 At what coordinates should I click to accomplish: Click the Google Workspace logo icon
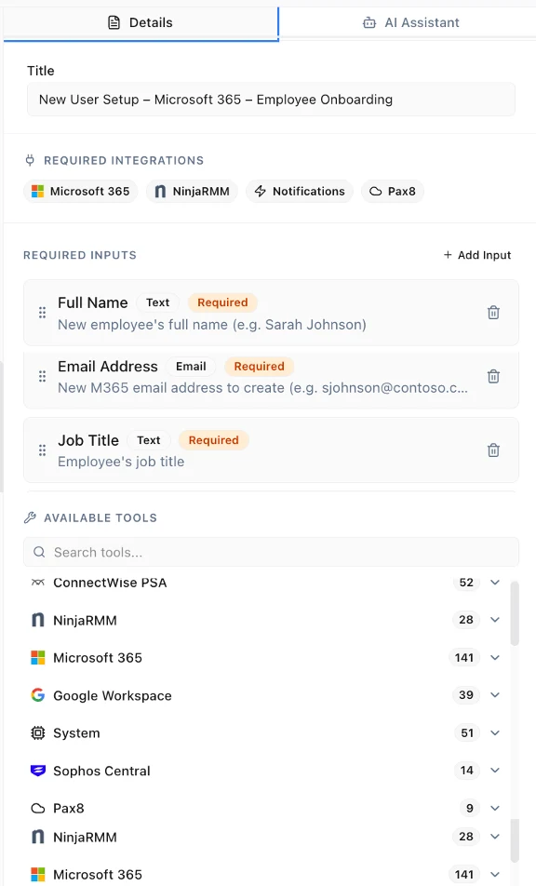tap(38, 695)
